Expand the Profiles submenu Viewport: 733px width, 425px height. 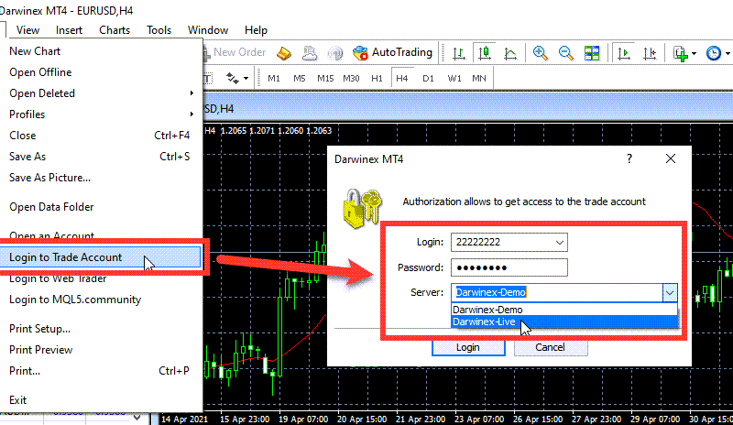(x=101, y=114)
